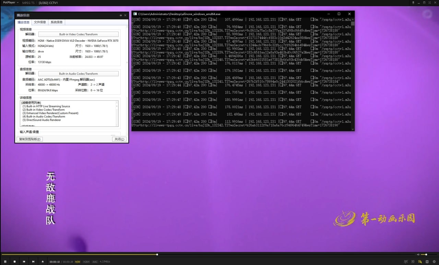This screenshot has height=265, width=439.
Task: Open the PotPlayer main menu dropdown
Action: 11,2
